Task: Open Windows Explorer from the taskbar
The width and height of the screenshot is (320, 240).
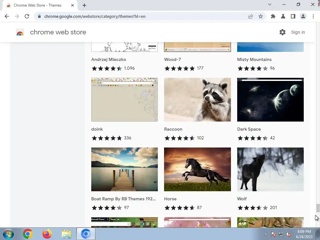Action: pos(67,234)
